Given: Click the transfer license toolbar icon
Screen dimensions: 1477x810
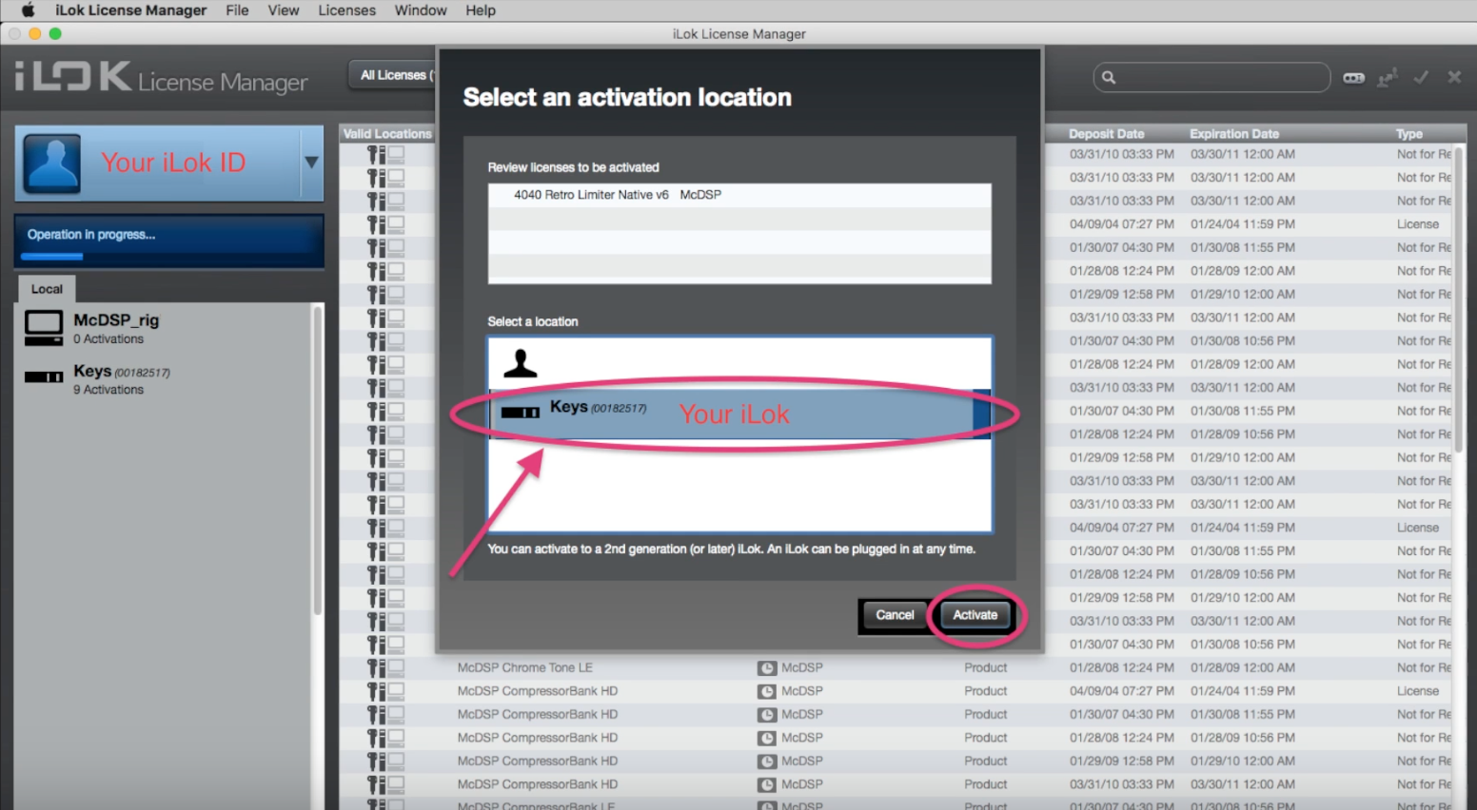Looking at the screenshot, I should [x=1388, y=77].
